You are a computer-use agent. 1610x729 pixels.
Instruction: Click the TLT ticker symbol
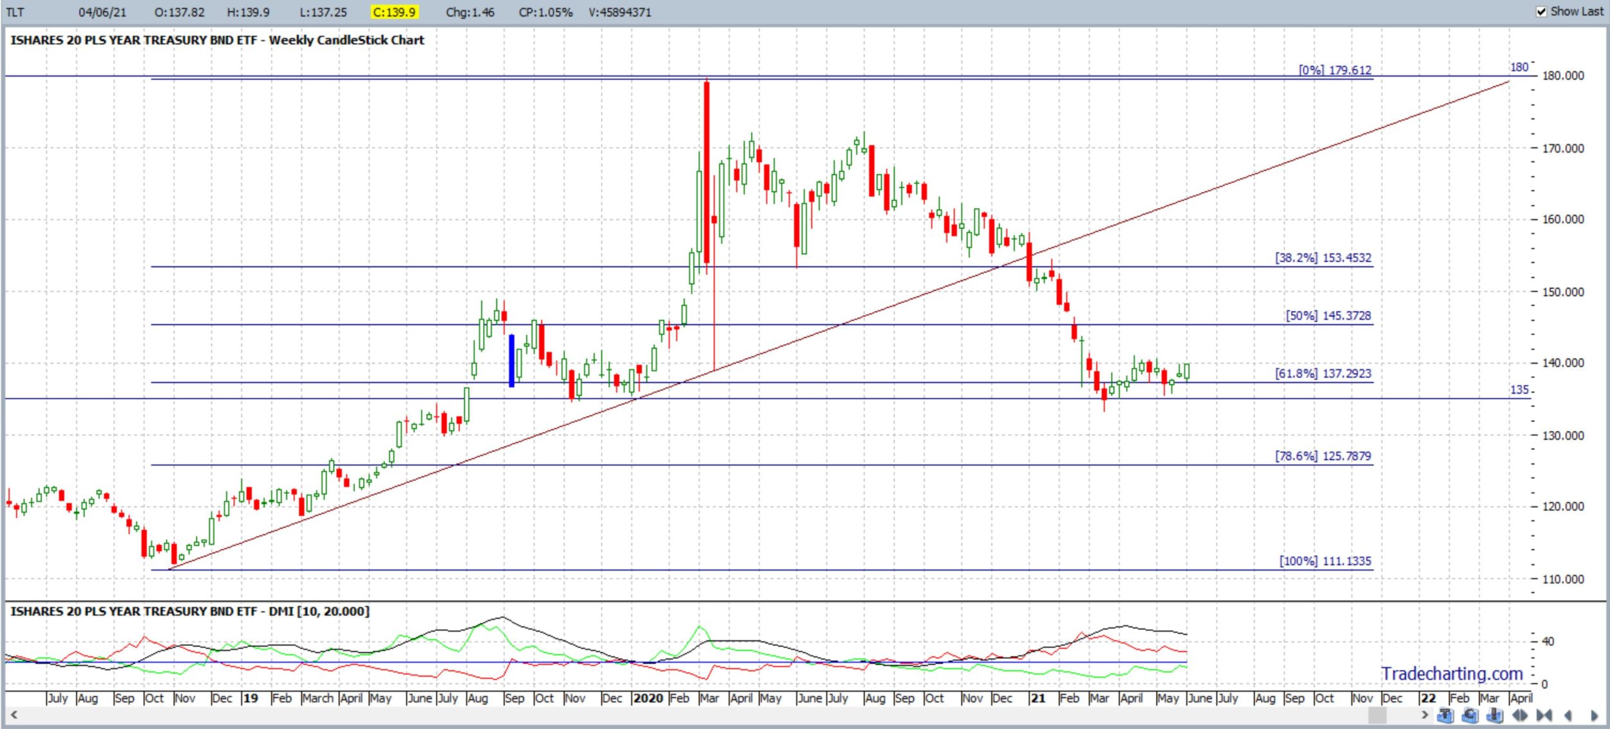(15, 12)
